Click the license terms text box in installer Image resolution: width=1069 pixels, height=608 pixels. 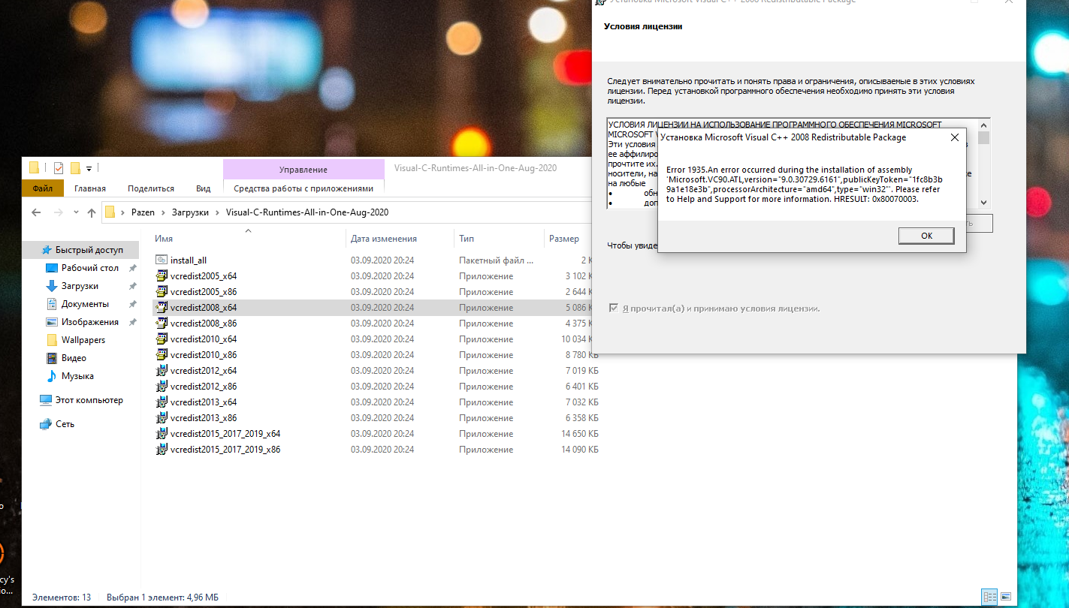[799, 163]
